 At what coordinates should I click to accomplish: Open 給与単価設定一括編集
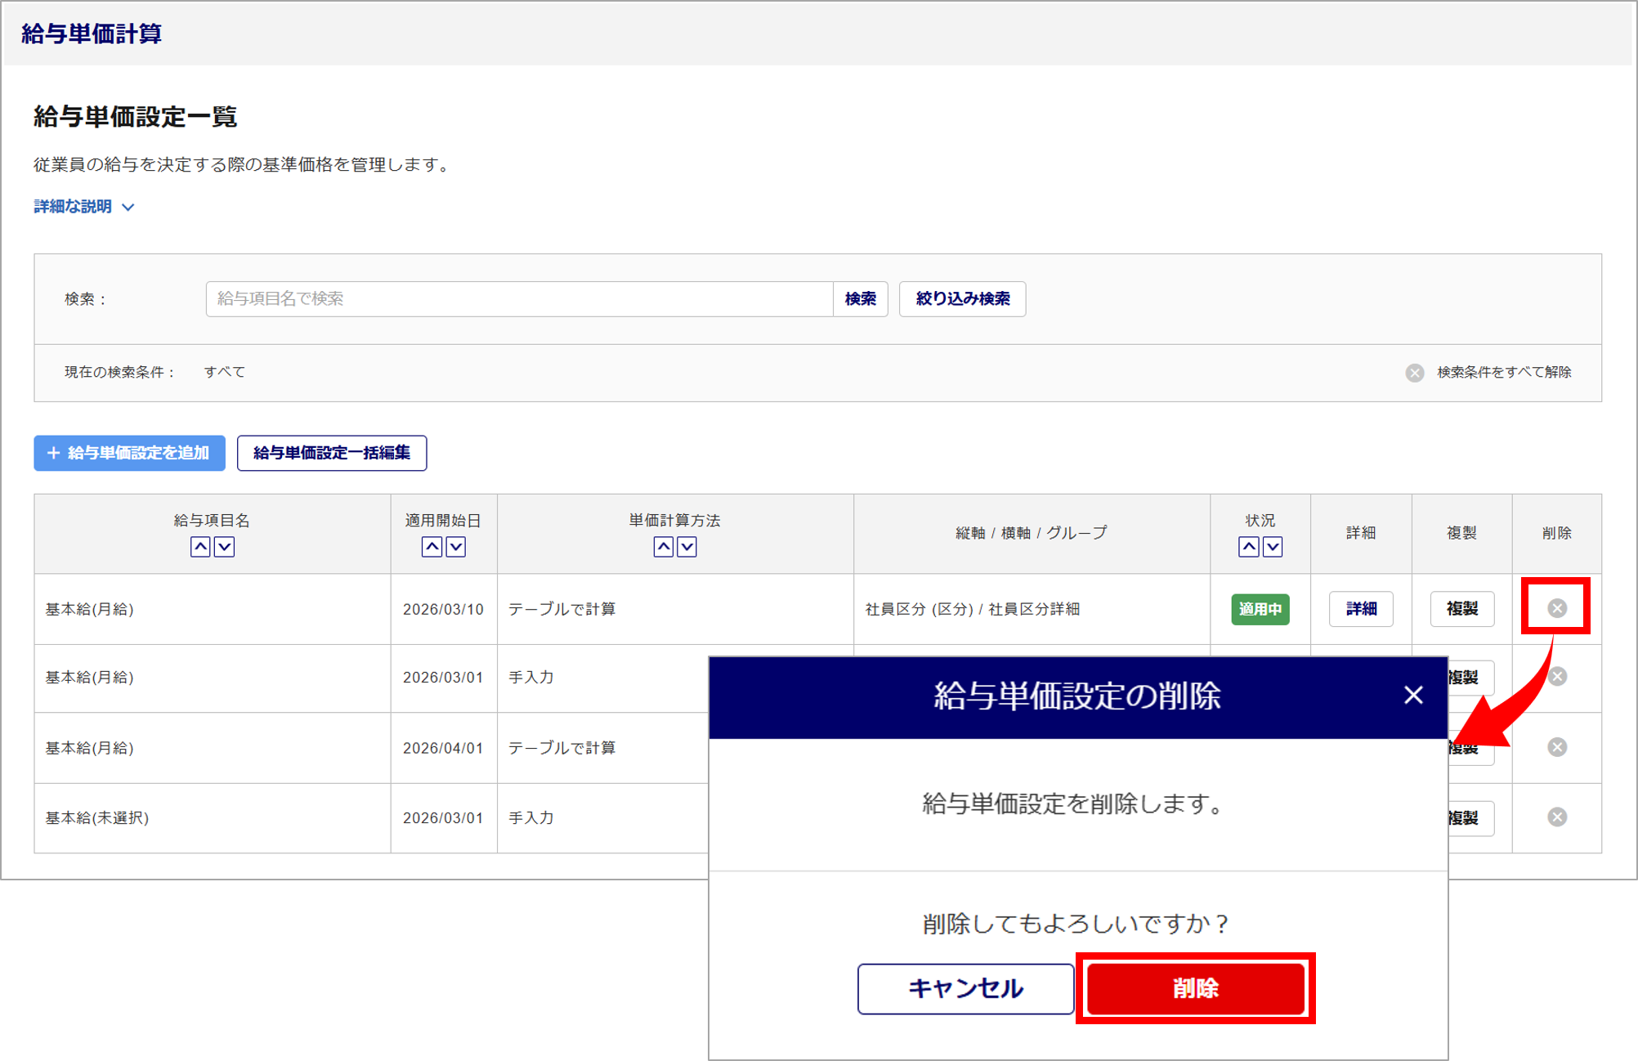point(331,453)
